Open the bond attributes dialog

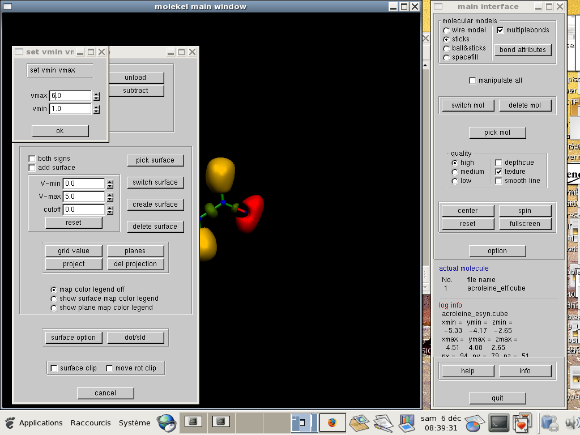(x=523, y=50)
